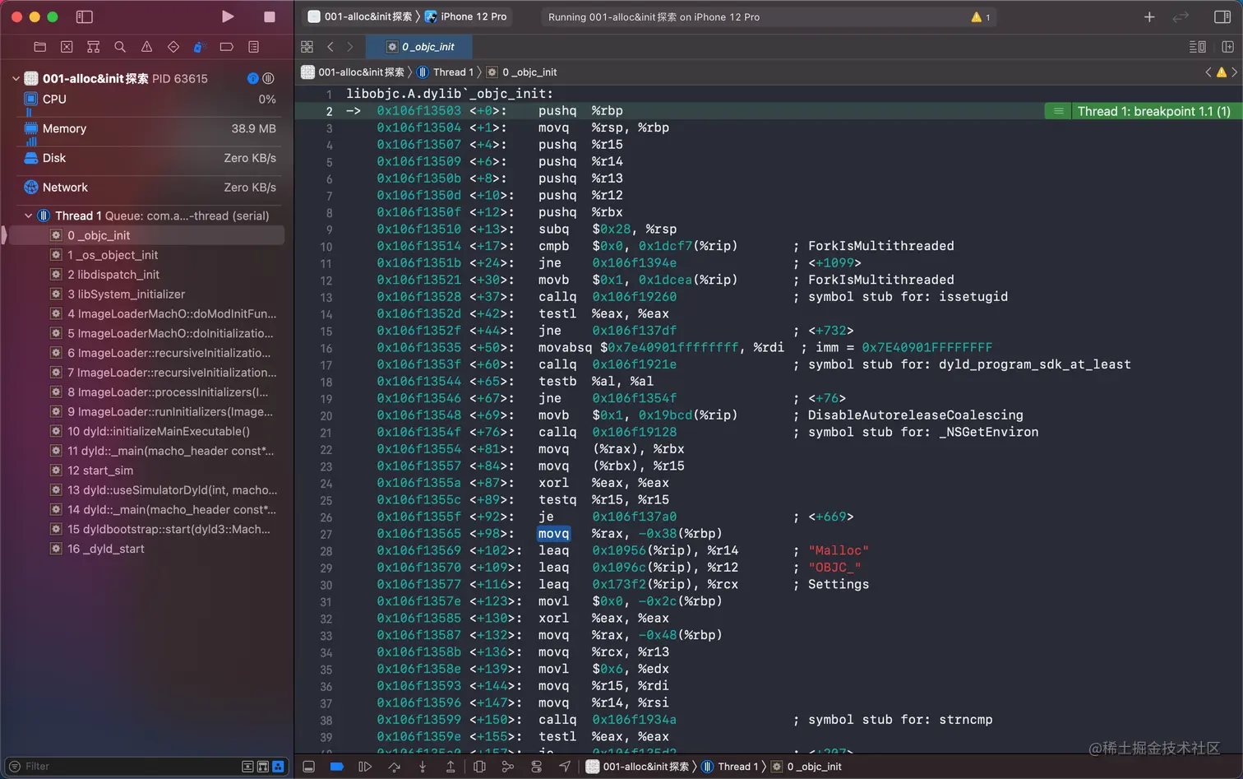Viewport: 1243px width, 779px height.
Task: Jump to next issue arrow
Action: coord(1234,72)
